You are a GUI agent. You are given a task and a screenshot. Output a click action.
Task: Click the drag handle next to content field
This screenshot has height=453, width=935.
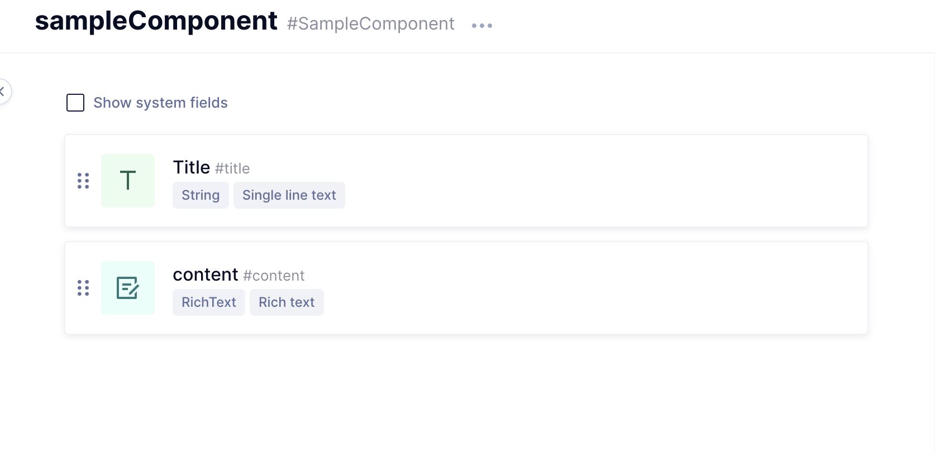coord(84,288)
